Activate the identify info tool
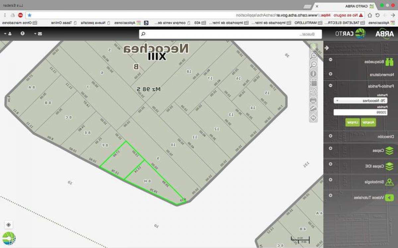The image size is (398, 248). point(313,74)
